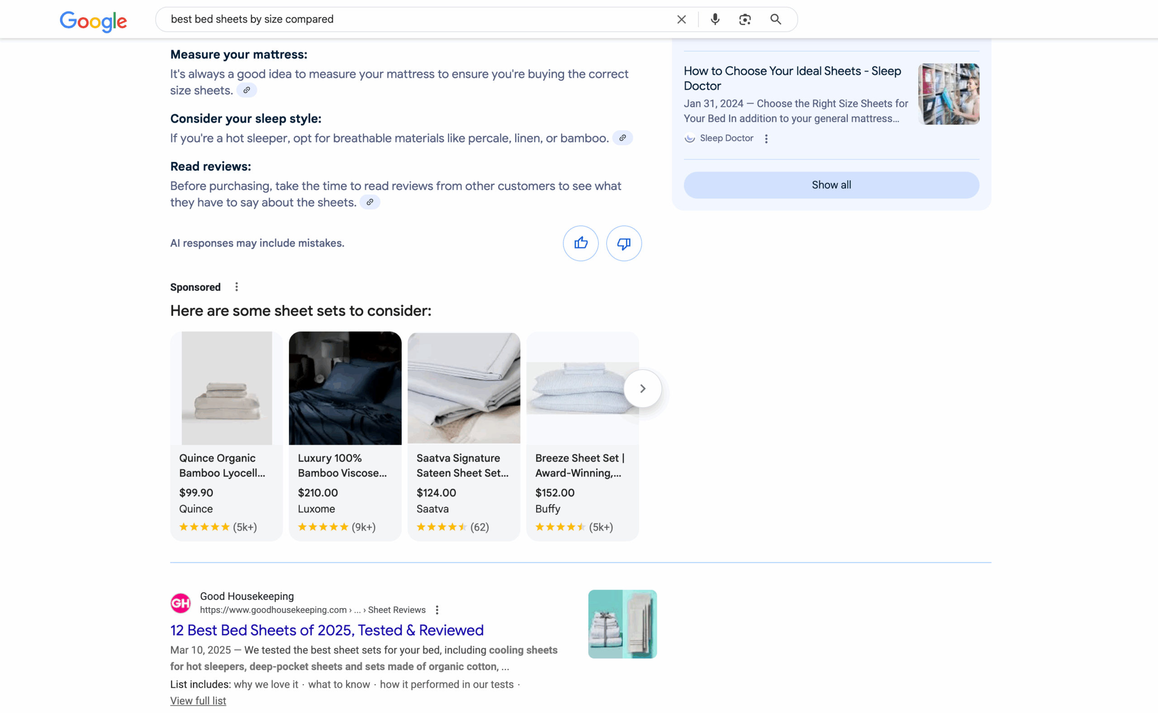Open Google Lens image search
This screenshot has height=713, width=1158.
coord(744,19)
